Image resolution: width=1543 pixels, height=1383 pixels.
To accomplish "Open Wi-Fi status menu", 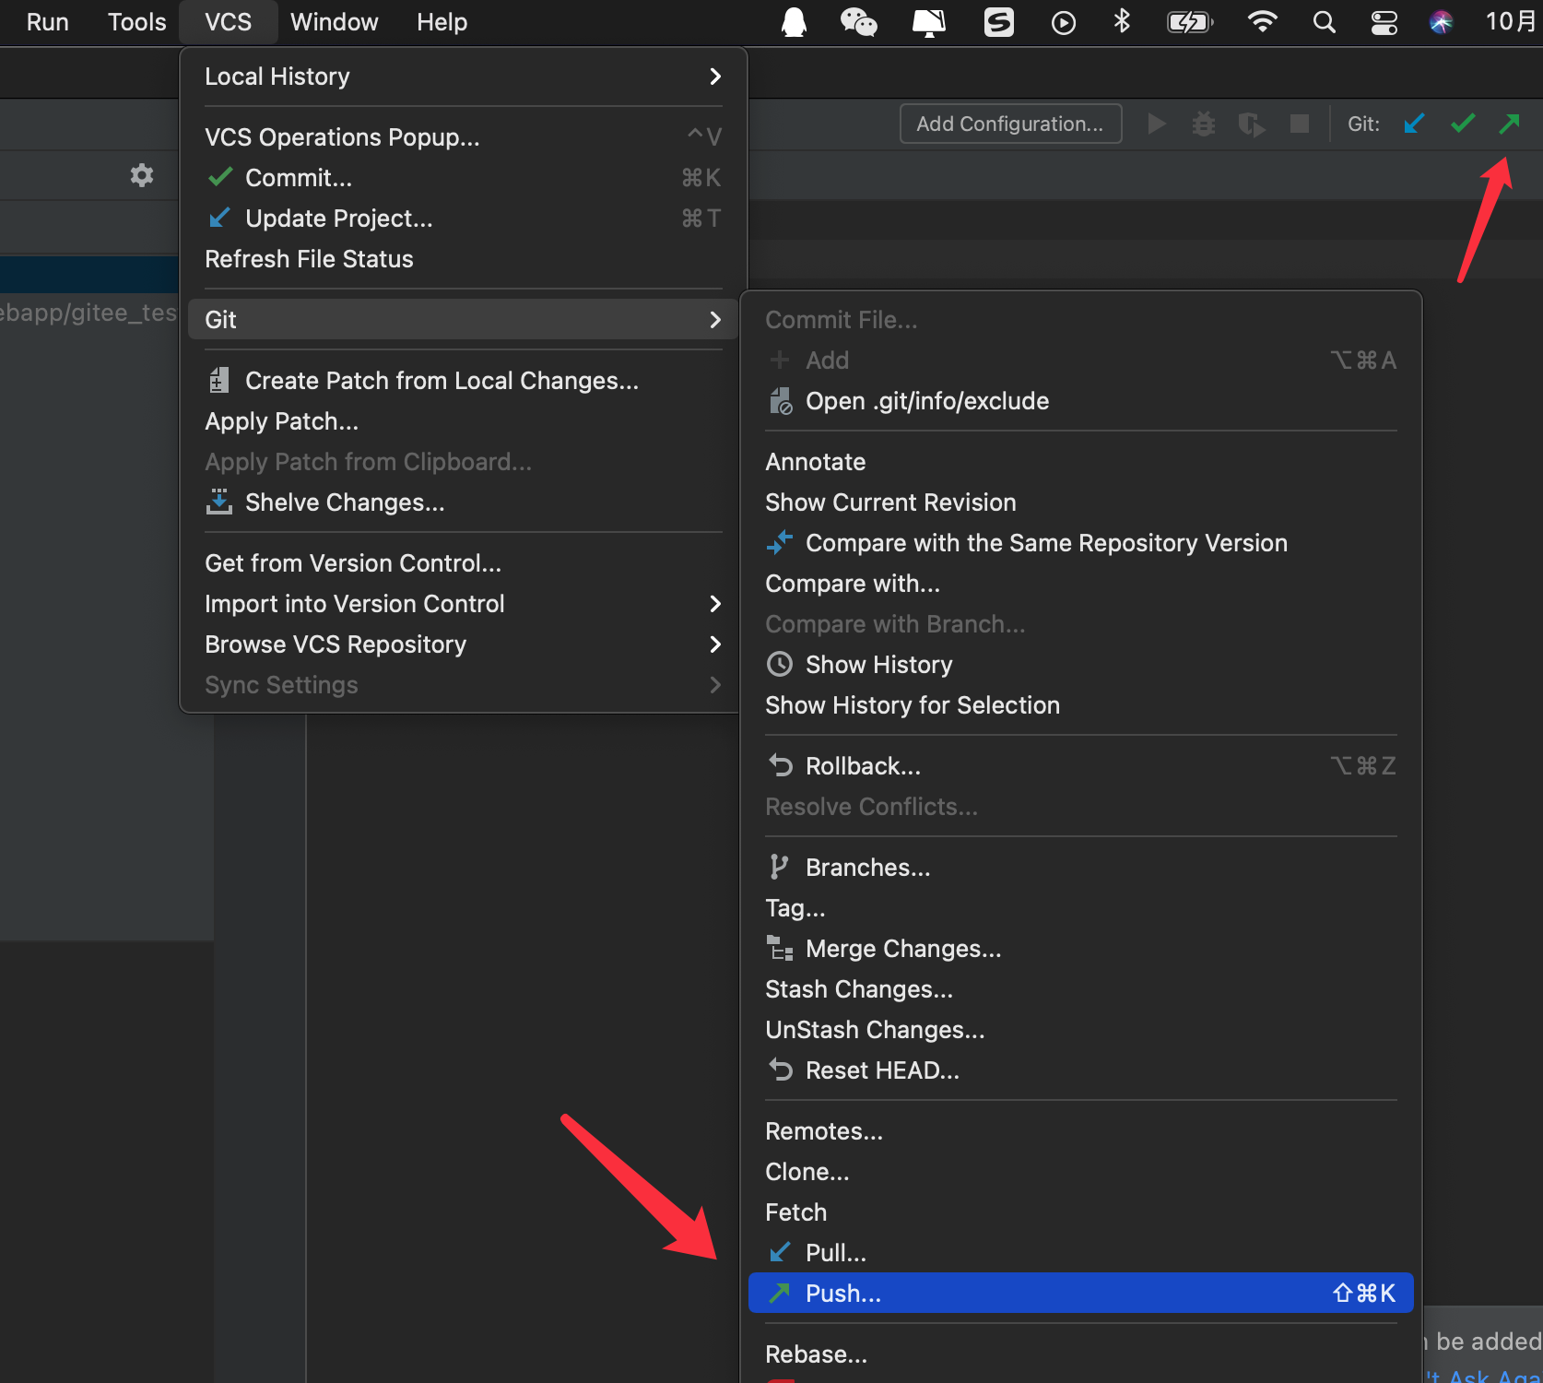I will click(x=1262, y=22).
